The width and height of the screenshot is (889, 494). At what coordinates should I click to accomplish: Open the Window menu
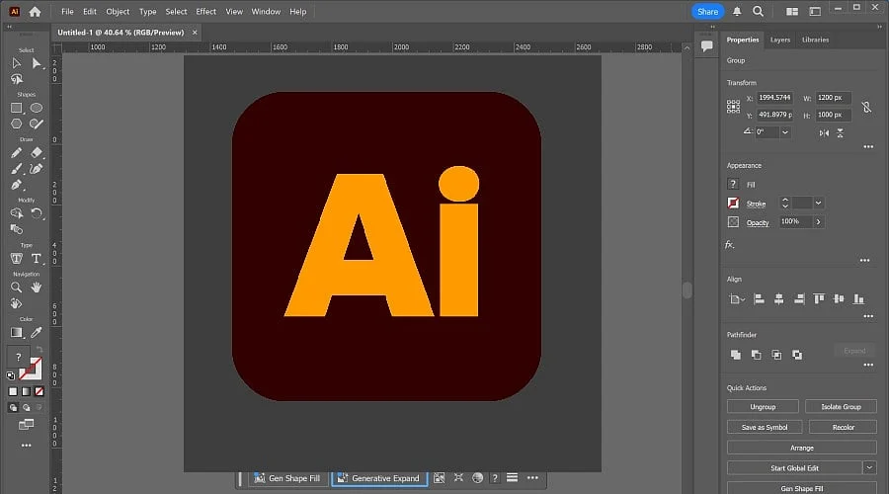266,11
